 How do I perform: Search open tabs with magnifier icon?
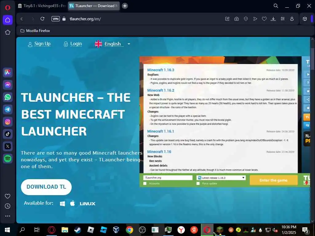(276, 6)
